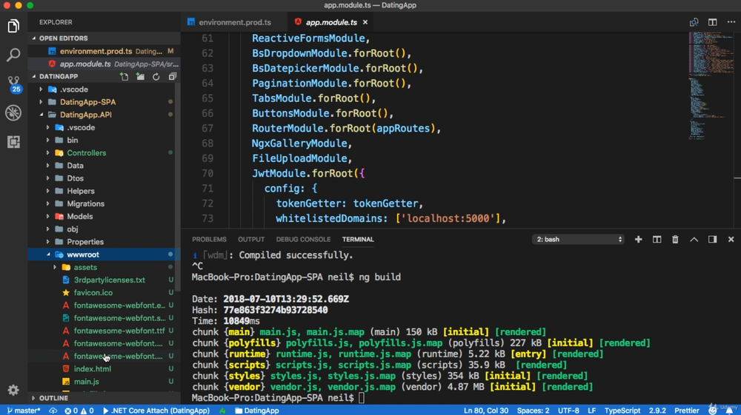This screenshot has height=415, width=741.
Task: Change language mode TypeScript
Action: pyautogui.click(x=622, y=411)
